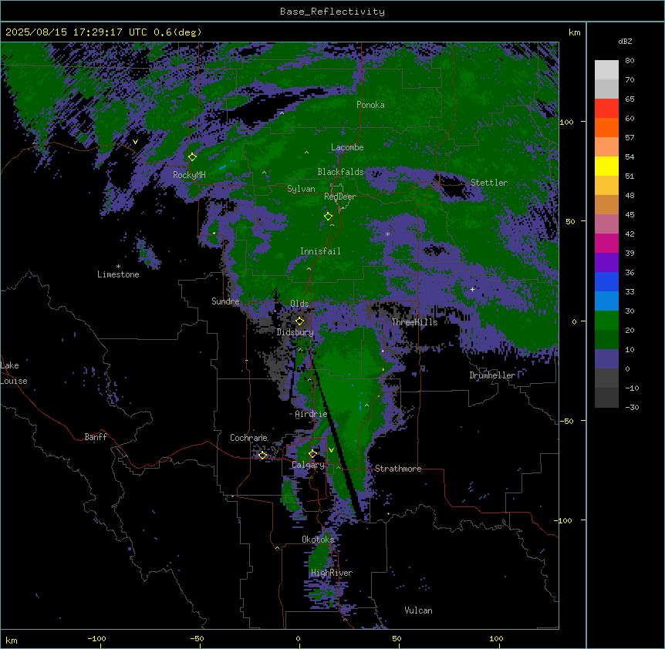Click the yellow V marker east of Calgary
This screenshot has width=665, height=649.
pyautogui.click(x=331, y=450)
